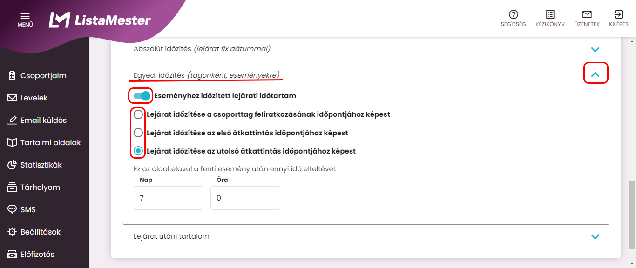Collapse the Egyedi időzítés section chevron

point(595,74)
